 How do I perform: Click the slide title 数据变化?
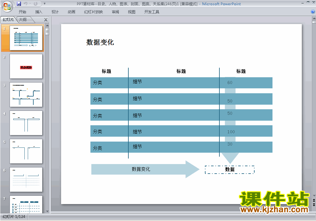pyautogui.click(x=100, y=42)
